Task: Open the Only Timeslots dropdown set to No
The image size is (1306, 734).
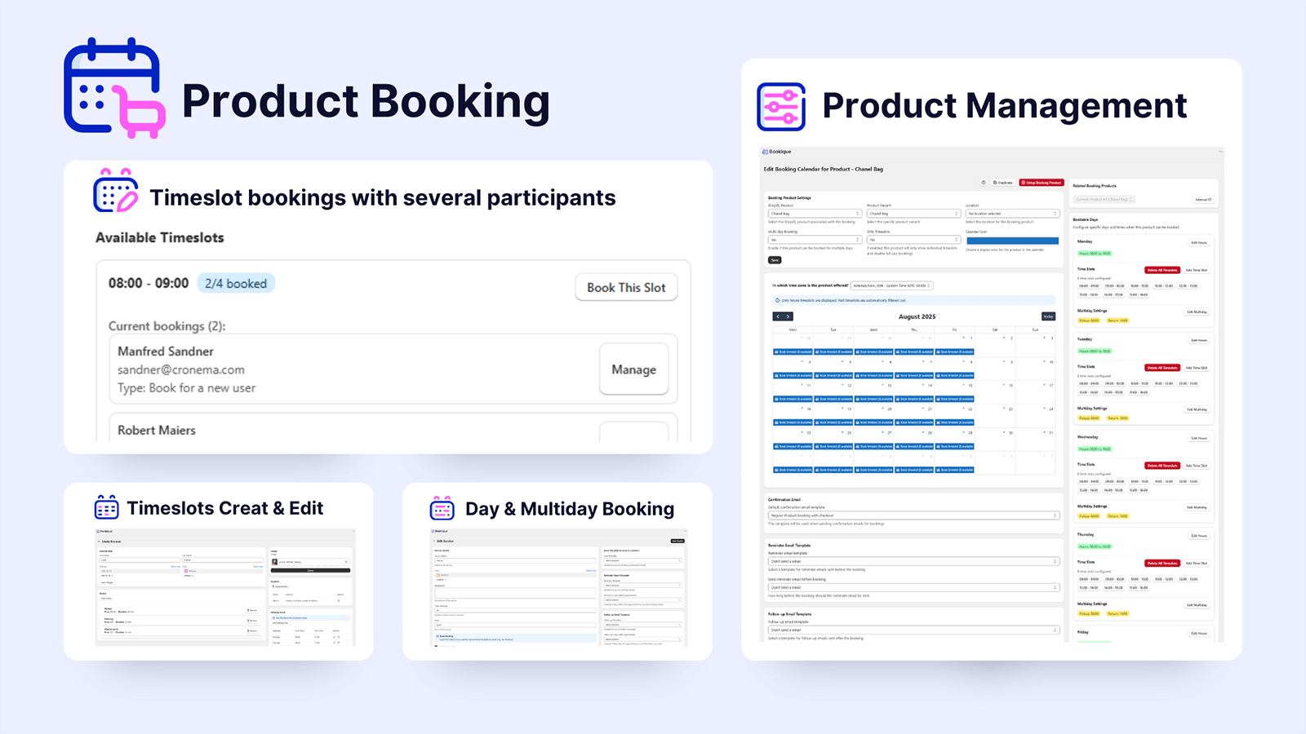Action: coord(913,240)
